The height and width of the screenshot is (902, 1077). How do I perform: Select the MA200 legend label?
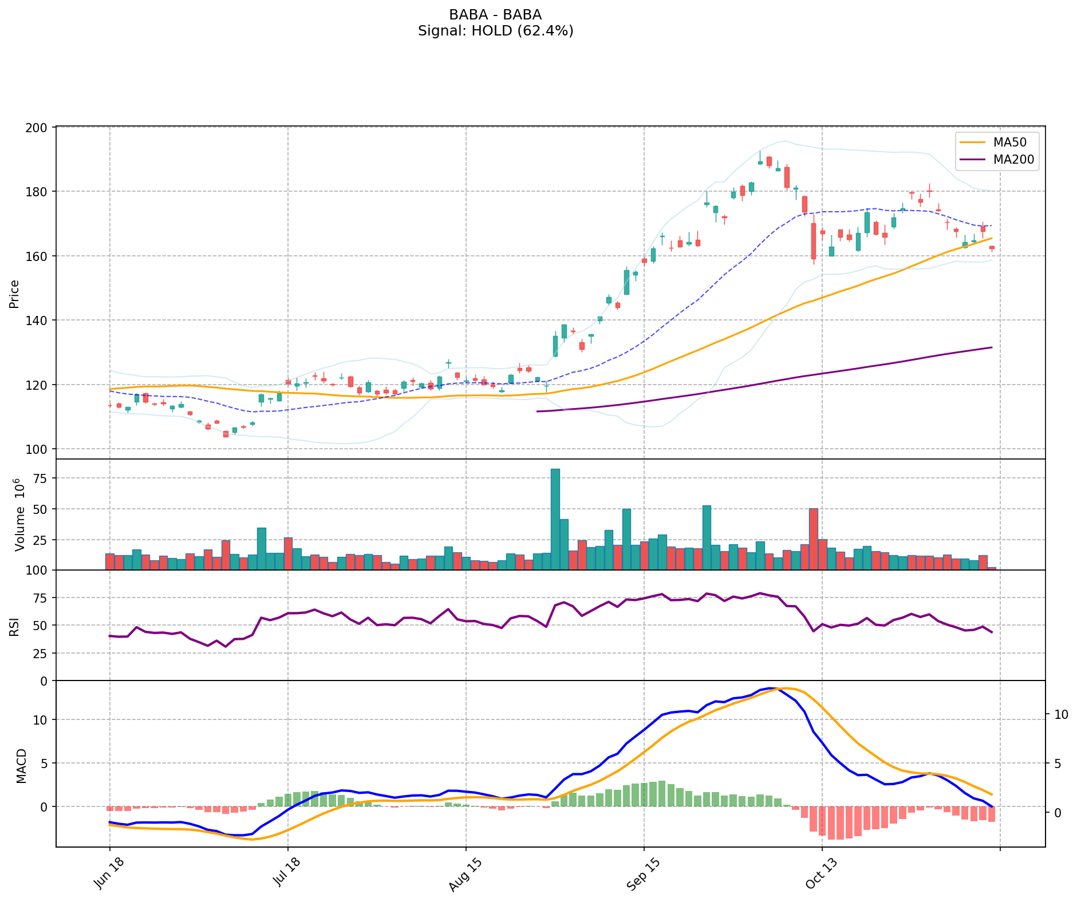1013,160
